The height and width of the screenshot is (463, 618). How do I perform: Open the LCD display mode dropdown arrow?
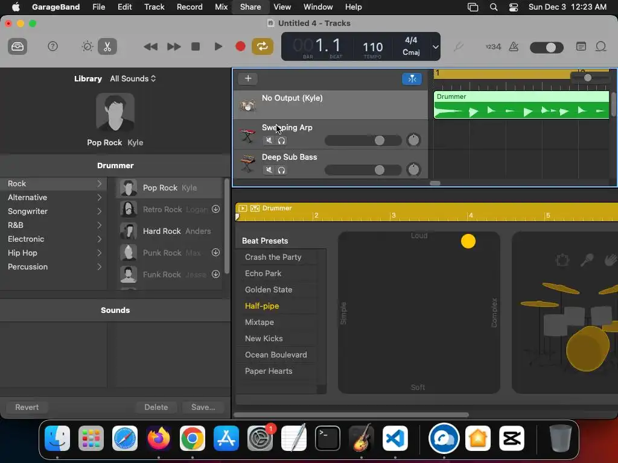tap(435, 47)
